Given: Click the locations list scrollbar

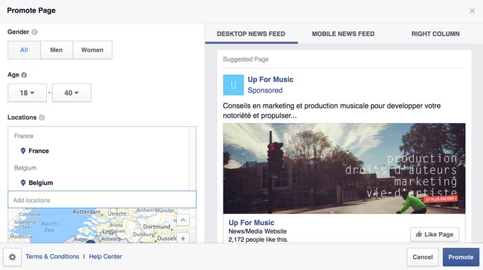Looking at the screenshot, I should 192,158.
